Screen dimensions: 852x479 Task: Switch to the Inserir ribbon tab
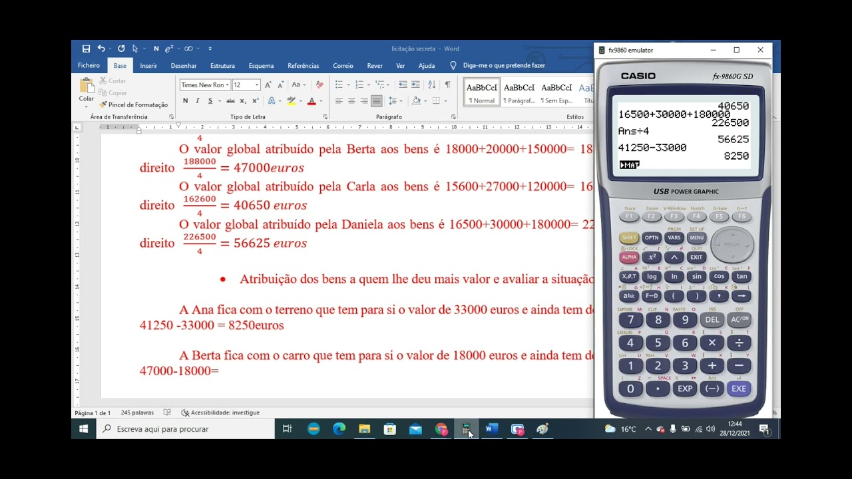[148, 66]
